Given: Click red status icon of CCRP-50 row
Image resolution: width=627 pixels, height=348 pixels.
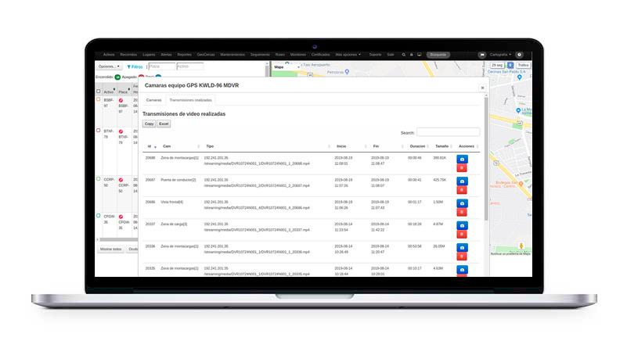Looking at the screenshot, I should (121, 180).
